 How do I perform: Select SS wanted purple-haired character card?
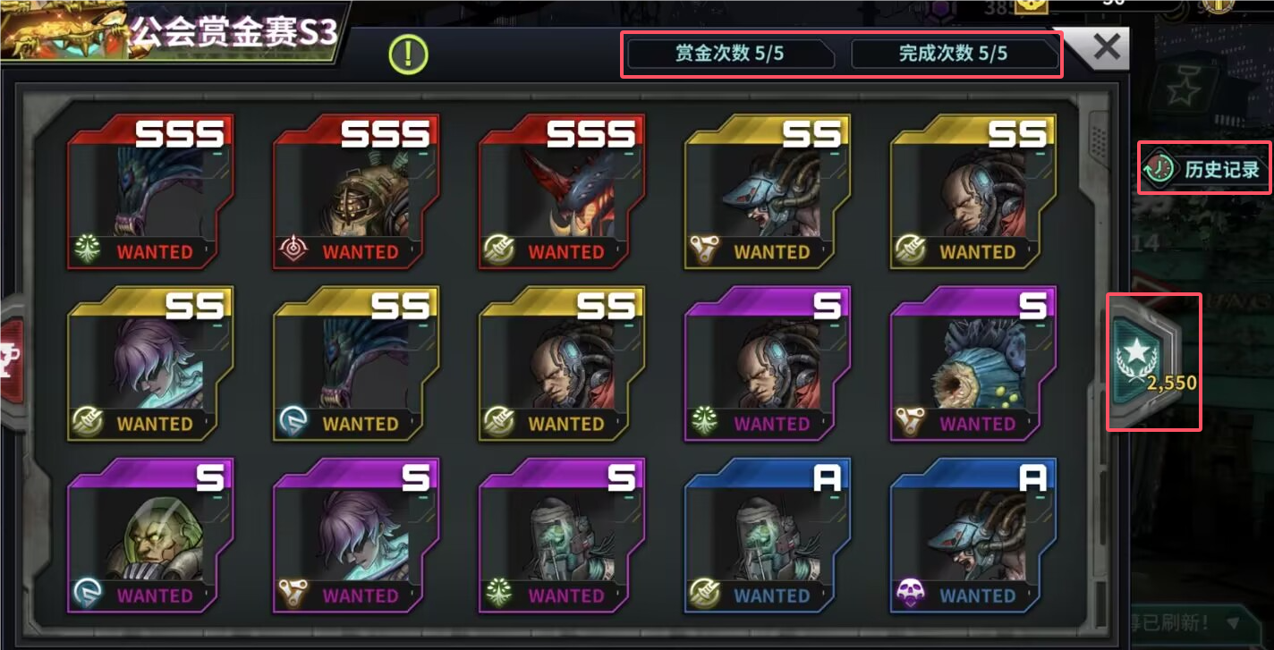tap(150, 363)
